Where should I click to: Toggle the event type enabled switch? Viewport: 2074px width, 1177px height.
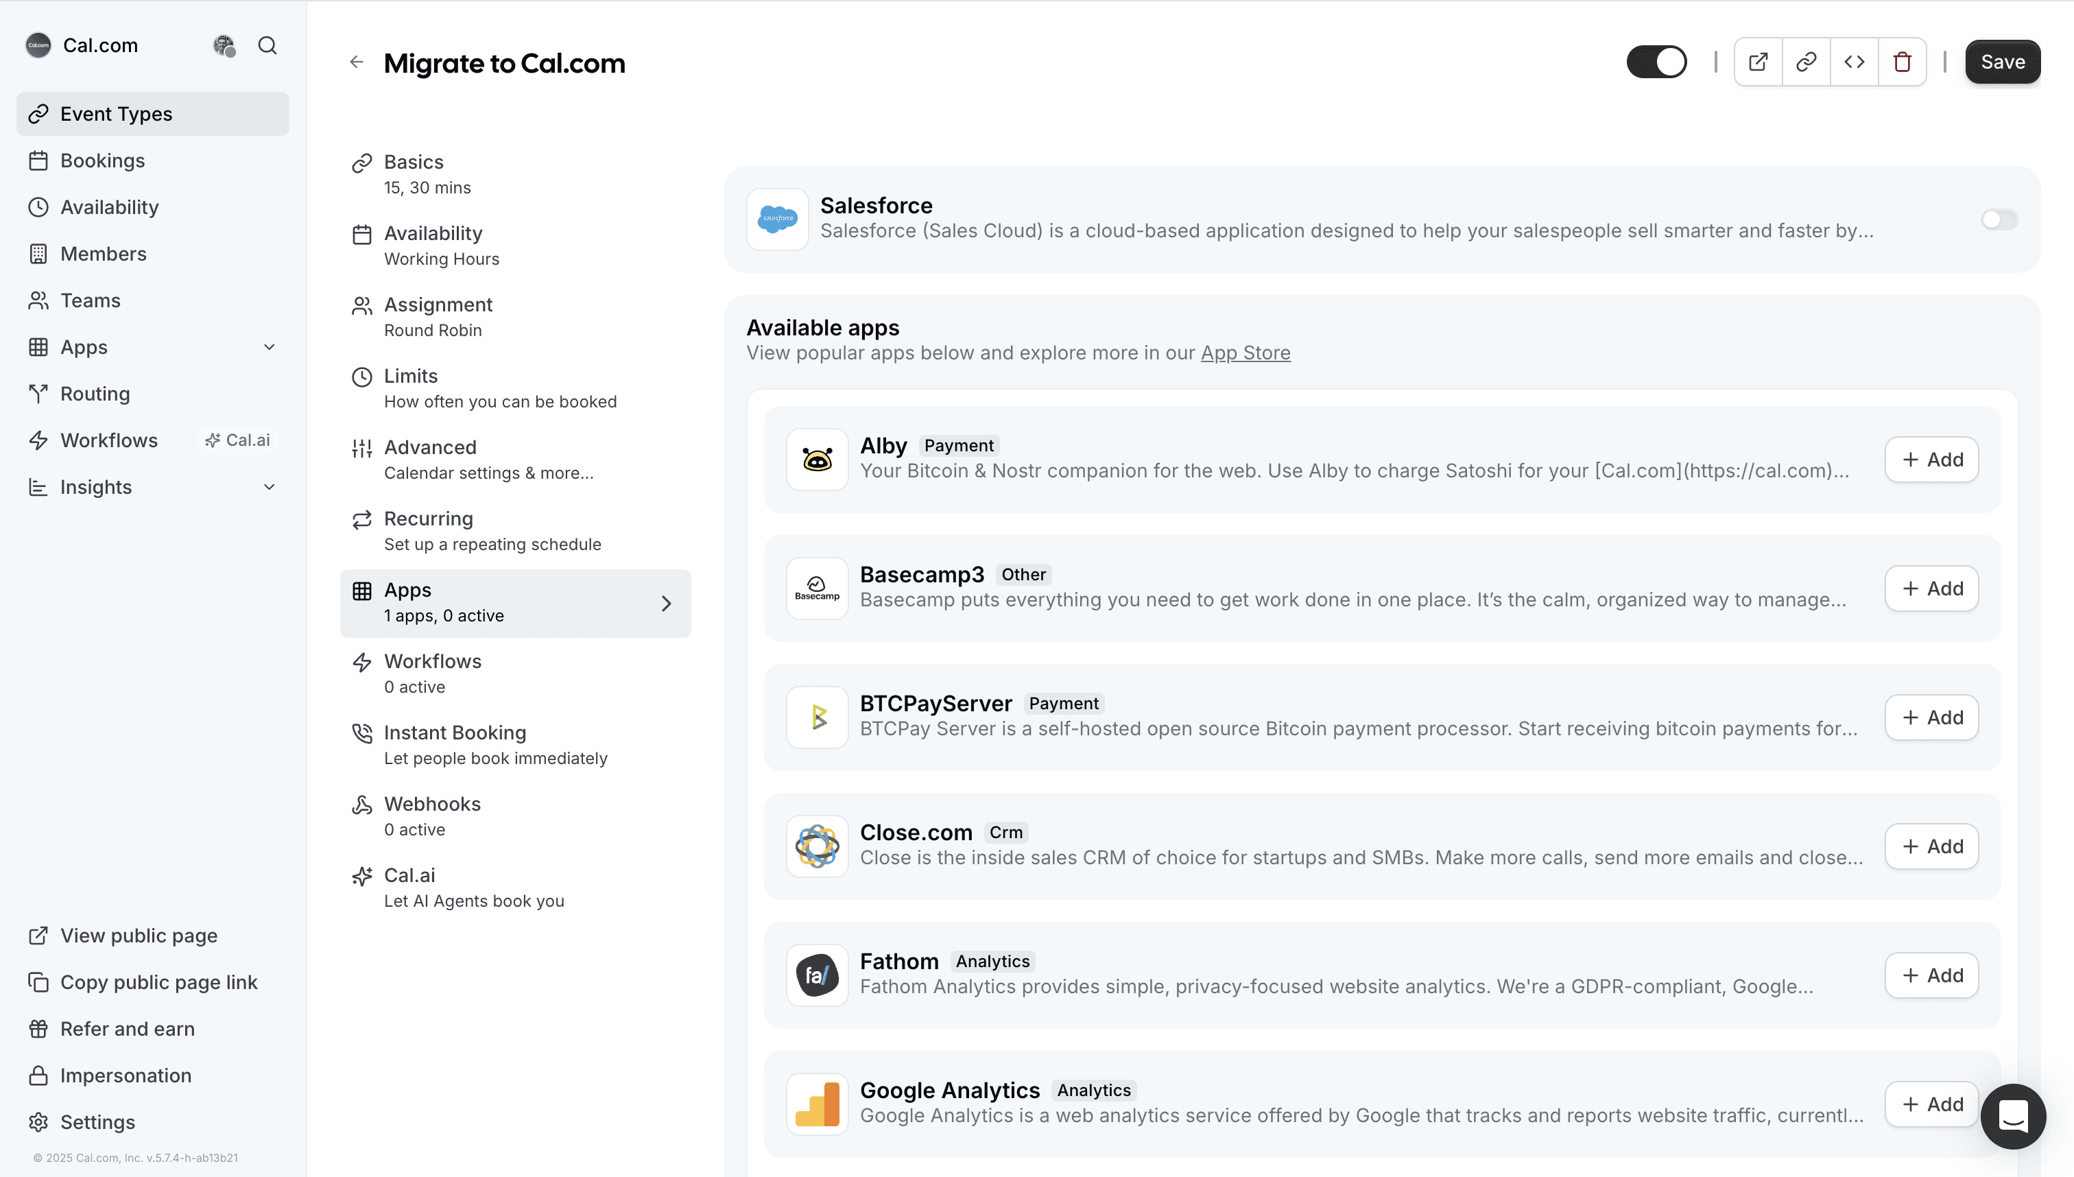[1657, 62]
